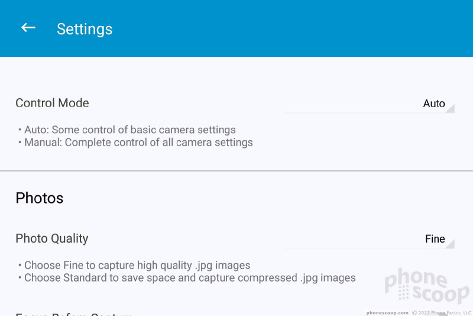This screenshot has width=473, height=316.
Task: Click the underline beneath the Auto dropdown
Action: coord(368,113)
